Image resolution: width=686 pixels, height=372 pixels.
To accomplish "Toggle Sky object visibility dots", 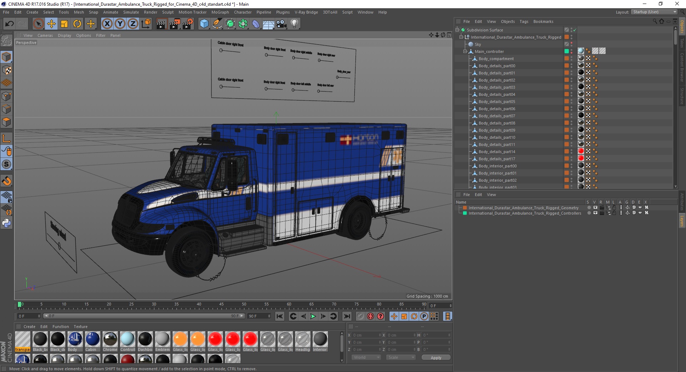I will coord(571,44).
